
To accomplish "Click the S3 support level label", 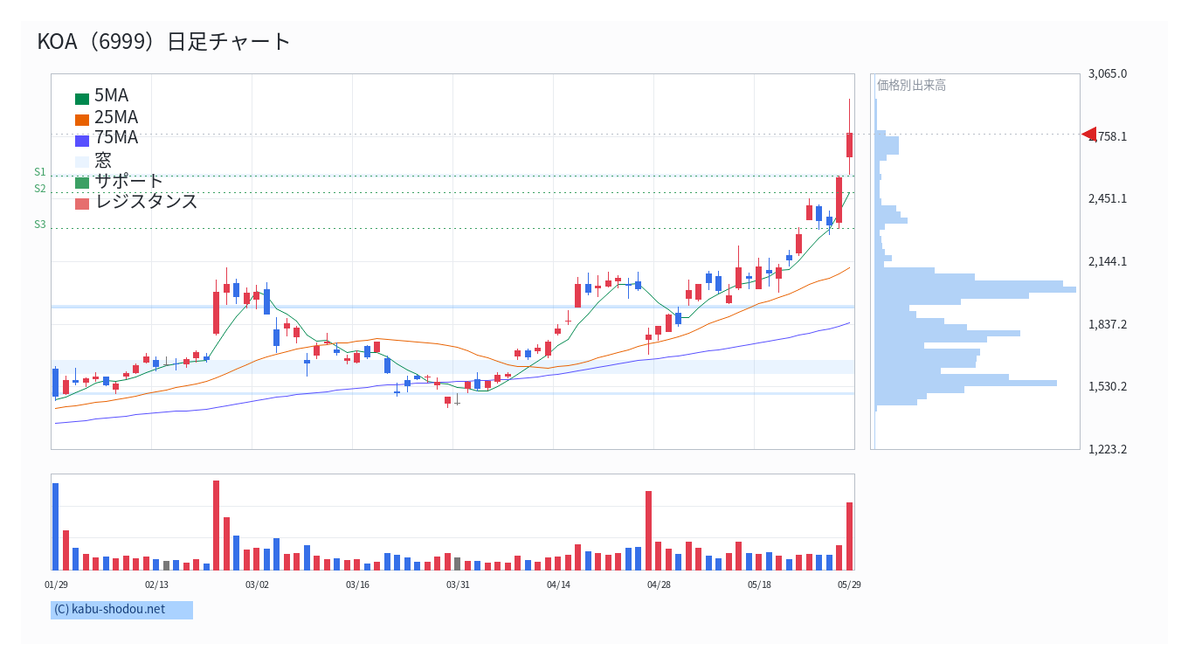I will click(x=40, y=225).
